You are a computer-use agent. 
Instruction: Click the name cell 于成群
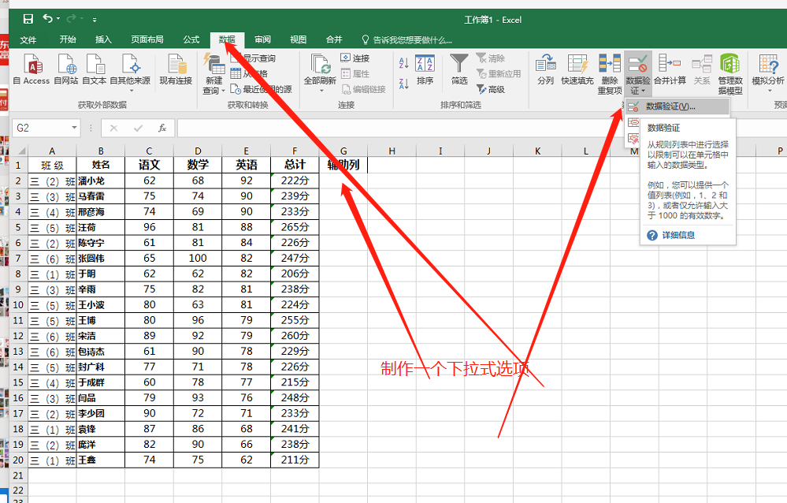[100, 382]
